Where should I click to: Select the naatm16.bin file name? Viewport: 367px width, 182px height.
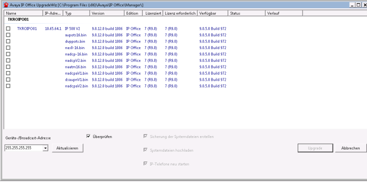(75, 66)
